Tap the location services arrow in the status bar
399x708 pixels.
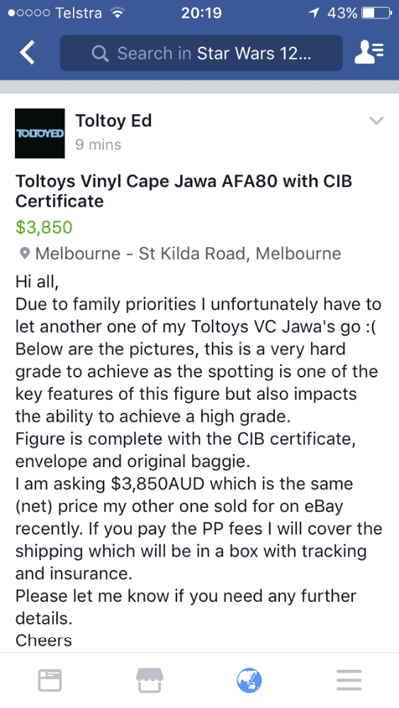tap(313, 13)
